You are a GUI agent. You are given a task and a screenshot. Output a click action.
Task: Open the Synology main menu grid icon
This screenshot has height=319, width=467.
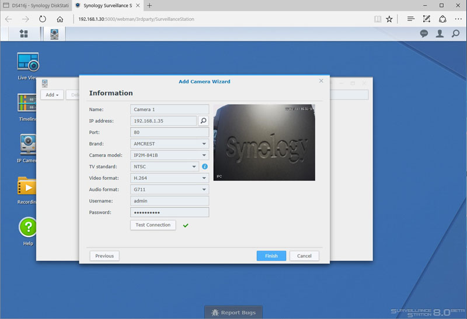23,34
